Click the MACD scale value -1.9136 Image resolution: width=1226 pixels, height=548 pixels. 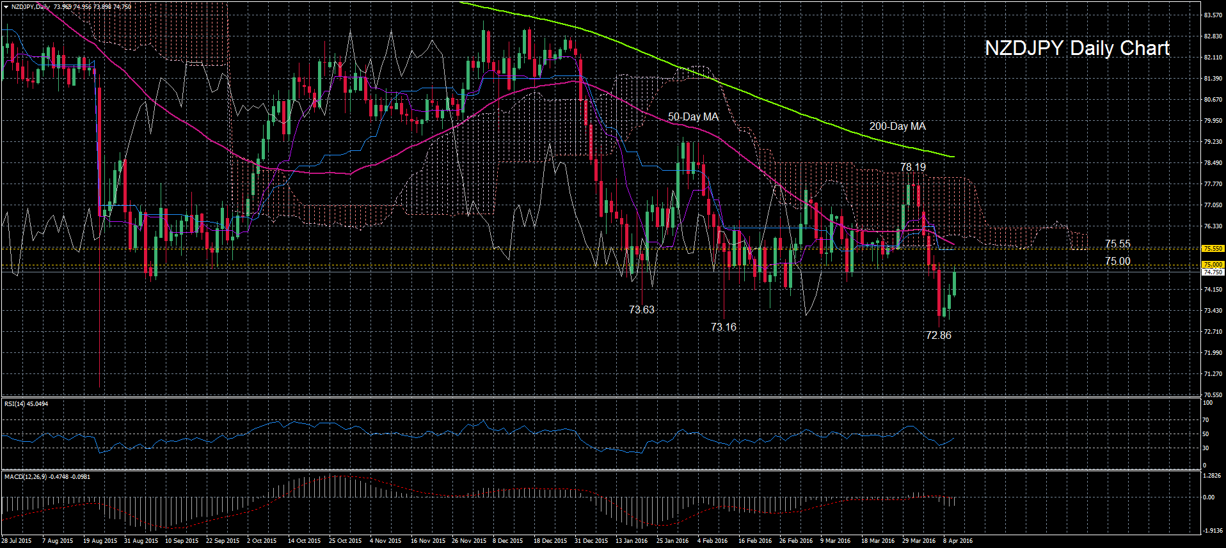point(1213,530)
